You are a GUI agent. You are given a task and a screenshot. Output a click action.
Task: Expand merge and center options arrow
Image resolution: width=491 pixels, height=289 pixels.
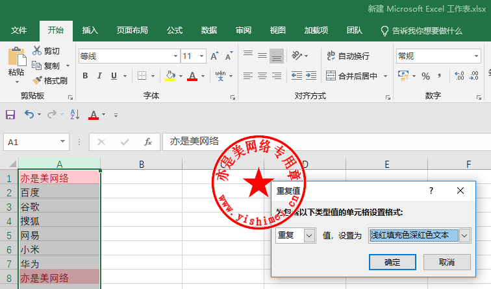[386, 76]
